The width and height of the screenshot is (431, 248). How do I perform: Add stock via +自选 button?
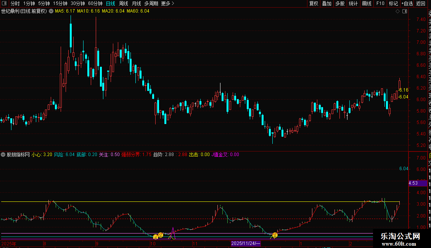(x=407, y=4)
